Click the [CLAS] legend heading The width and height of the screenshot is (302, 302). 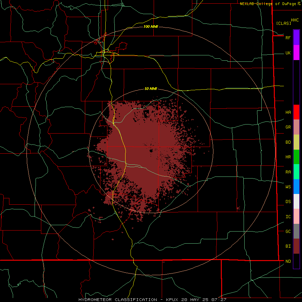(284, 23)
